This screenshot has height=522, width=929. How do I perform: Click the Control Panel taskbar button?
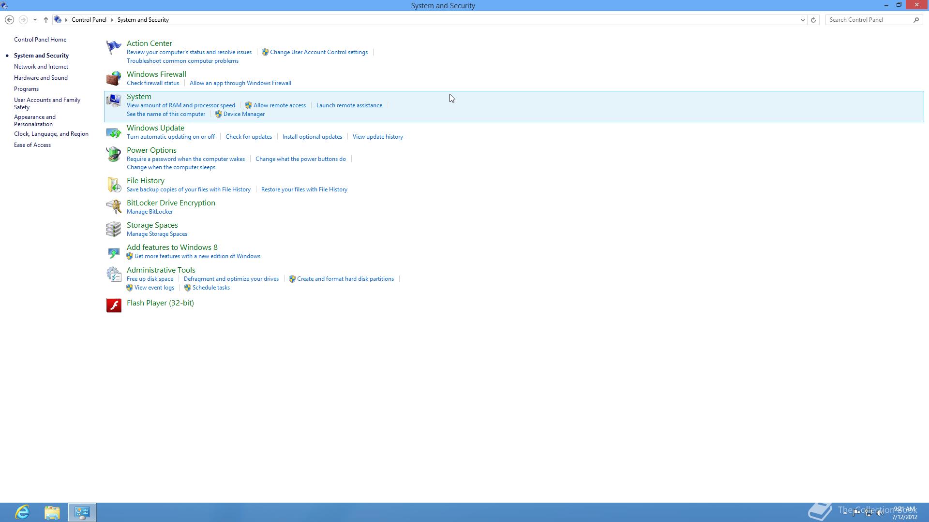point(82,512)
